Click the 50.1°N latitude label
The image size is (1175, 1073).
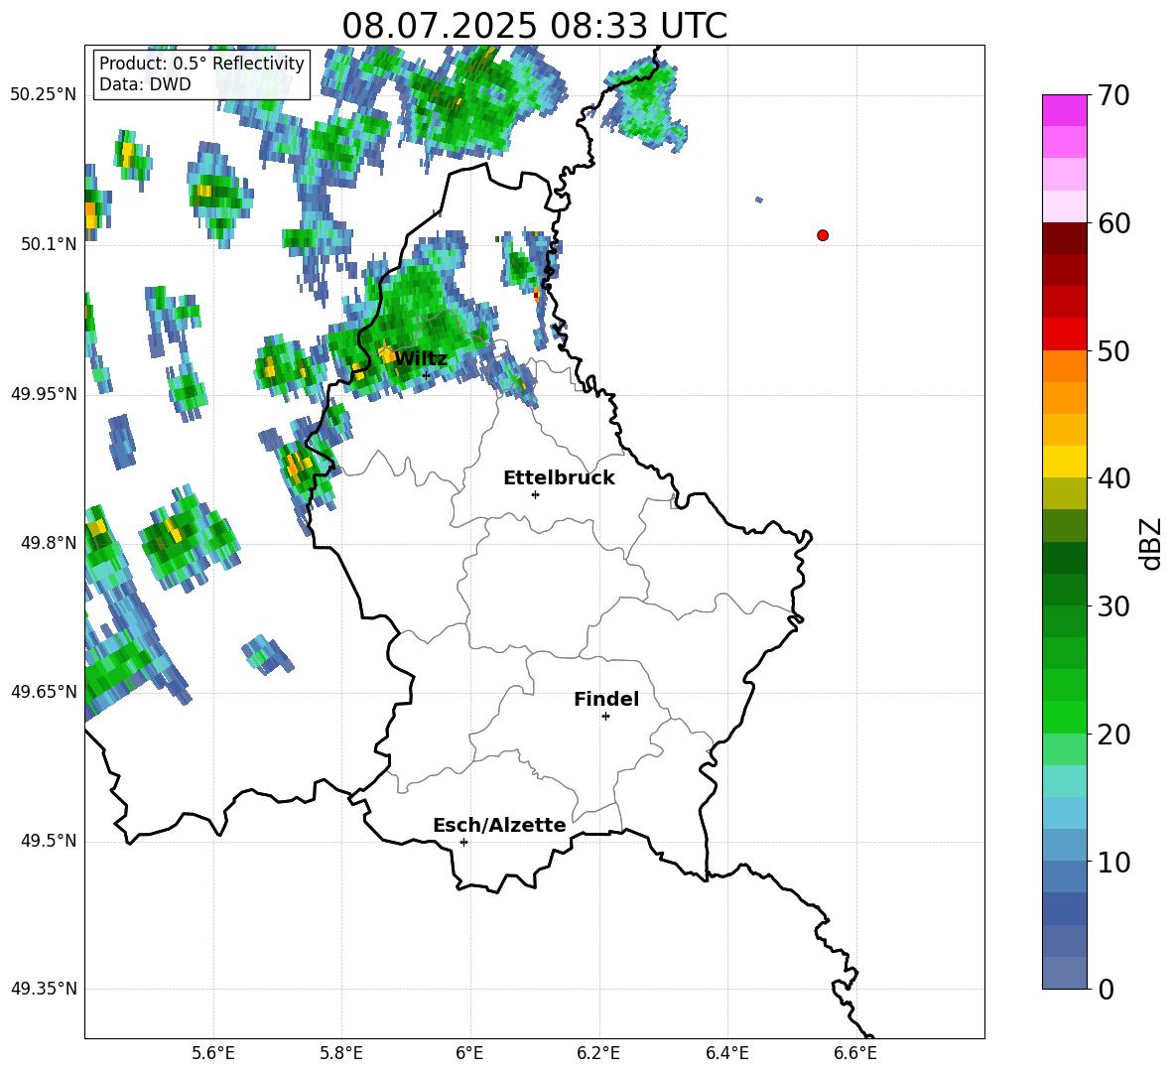pos(49,244)
